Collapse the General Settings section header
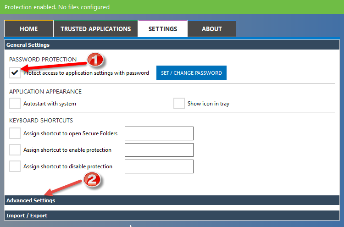Image resolution: width=344 pixels, height=227 pixels. pyautogui.click(x=172, y=45)
